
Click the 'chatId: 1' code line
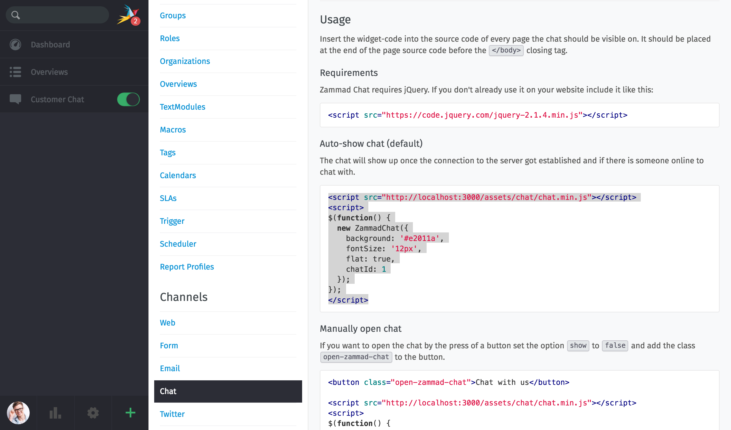(x=366, y=269)
